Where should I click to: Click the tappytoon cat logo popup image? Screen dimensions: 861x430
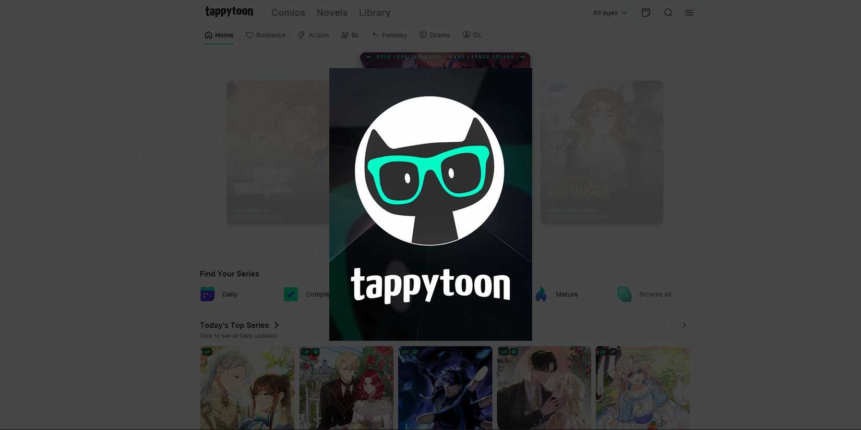click(x=430, y=204)
